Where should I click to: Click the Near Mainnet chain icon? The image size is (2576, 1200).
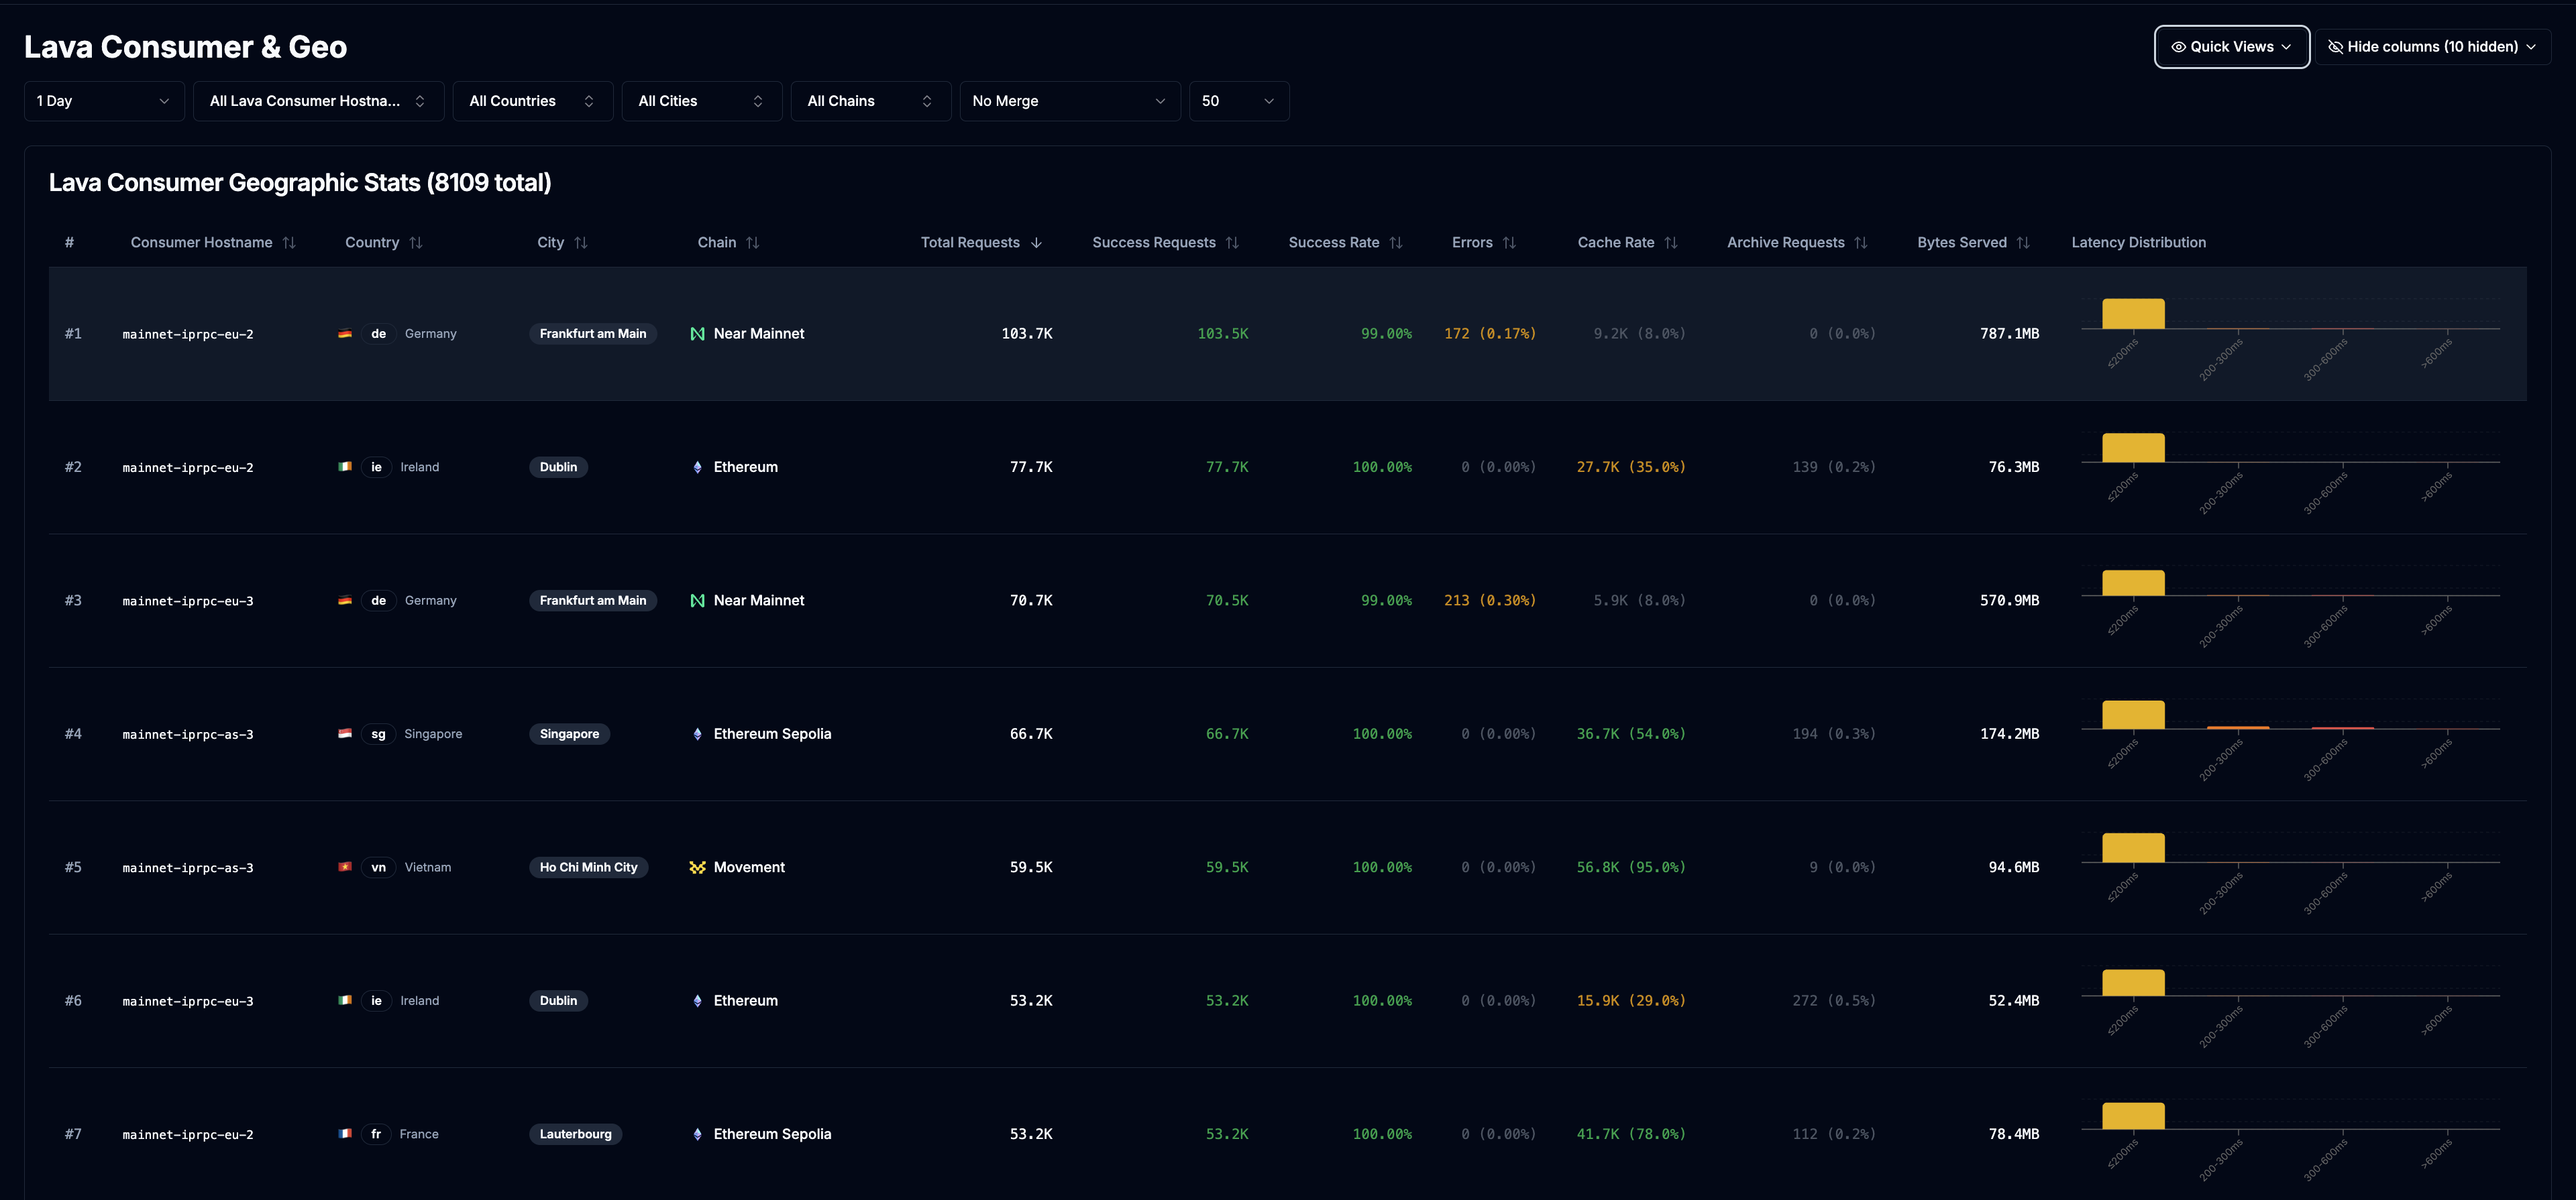click(x=697, y=334)
